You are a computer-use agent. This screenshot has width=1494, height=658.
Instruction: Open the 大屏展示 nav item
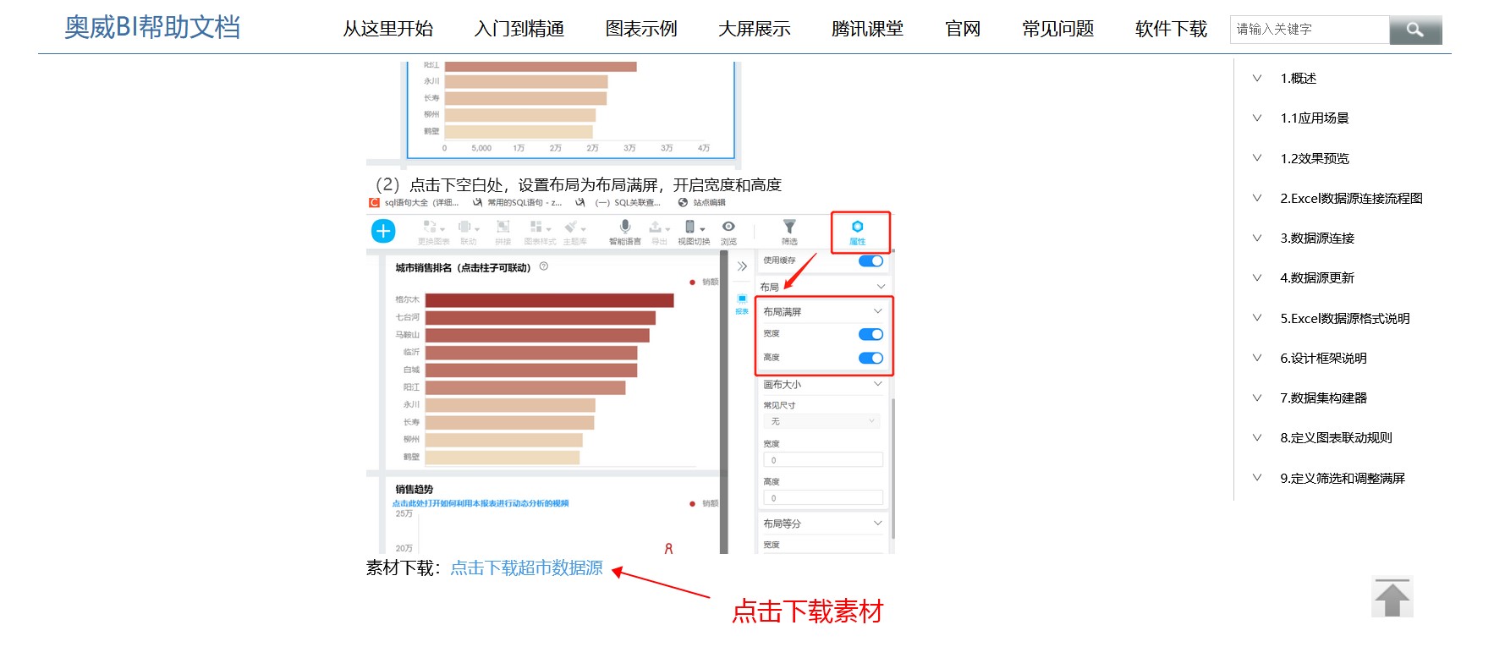point(755,29)
